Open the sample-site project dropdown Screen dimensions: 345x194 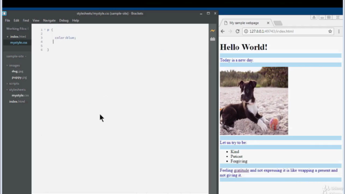[16, 57]
